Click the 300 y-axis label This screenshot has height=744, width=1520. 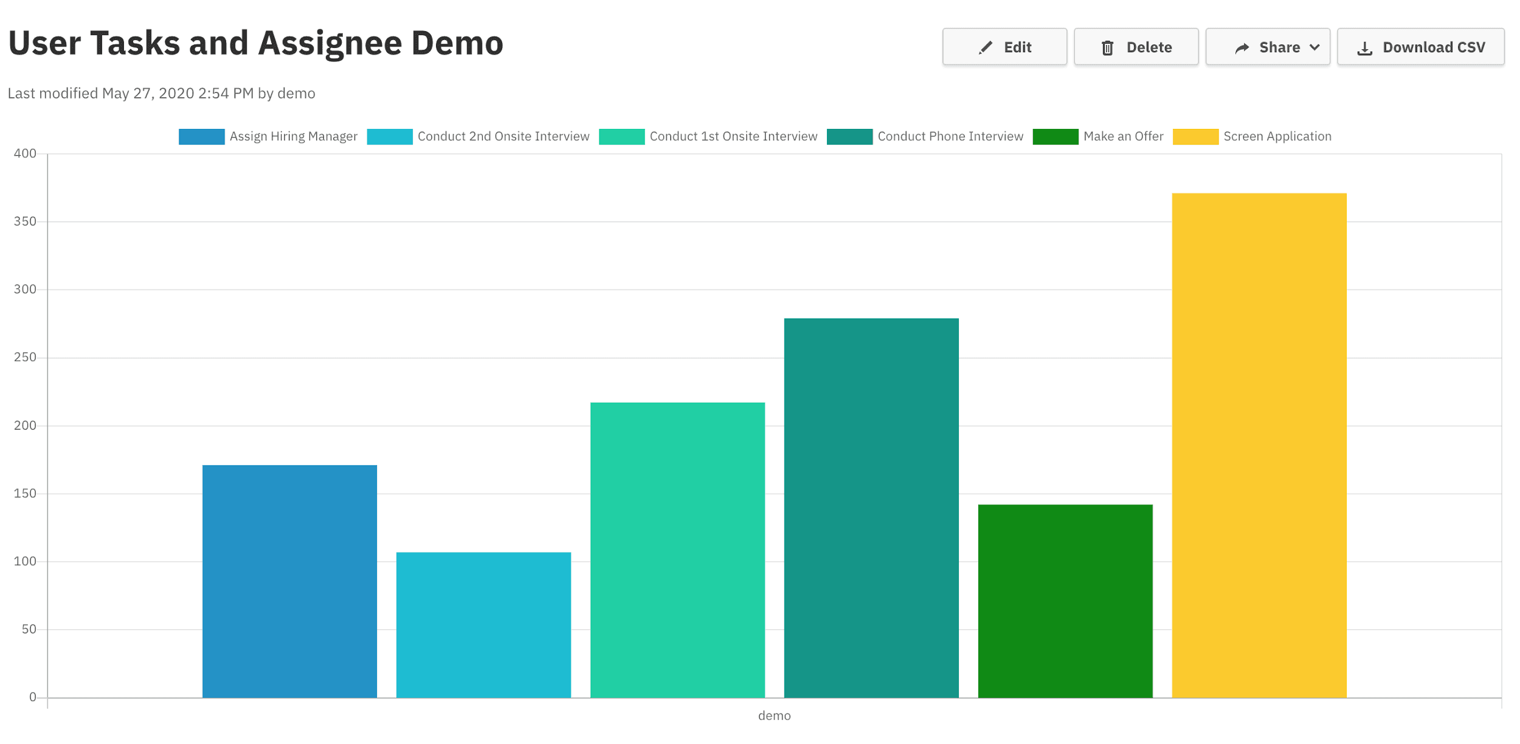pos(25,290)
